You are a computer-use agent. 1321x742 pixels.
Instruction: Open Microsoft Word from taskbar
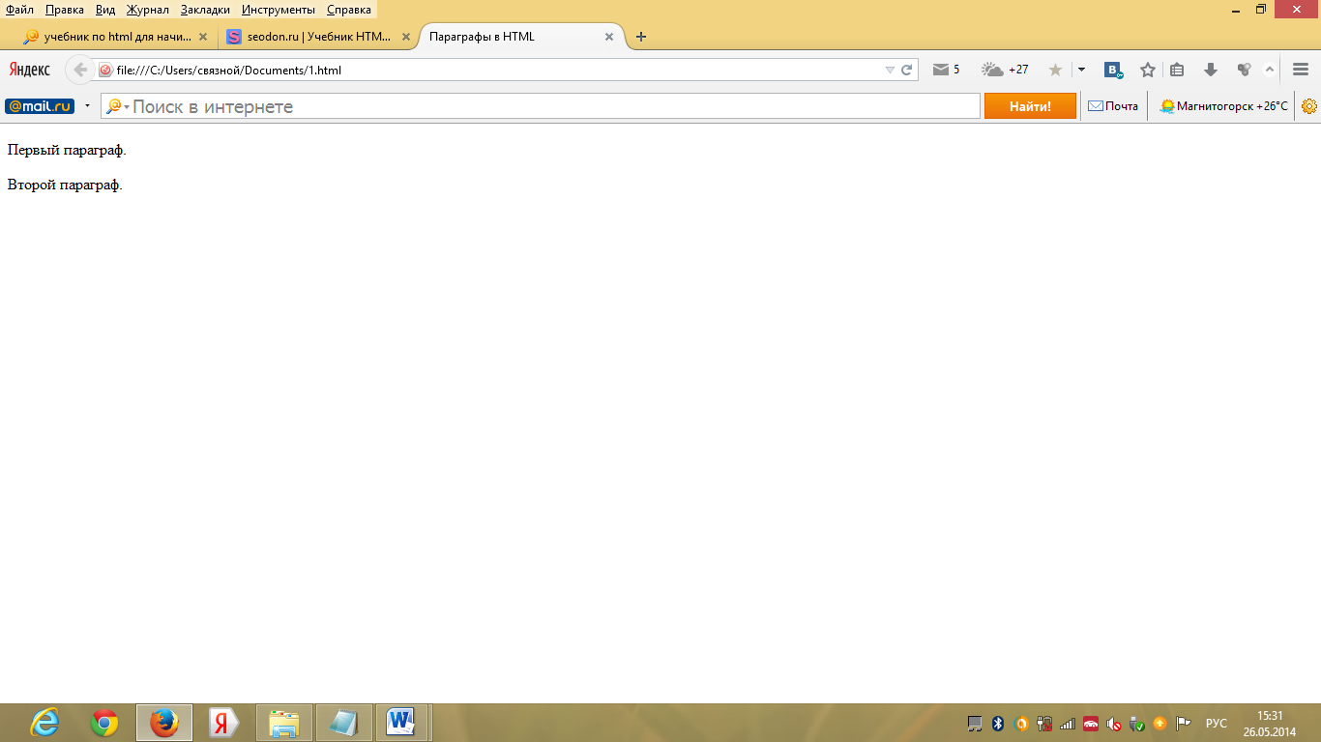tap(401, 723)
